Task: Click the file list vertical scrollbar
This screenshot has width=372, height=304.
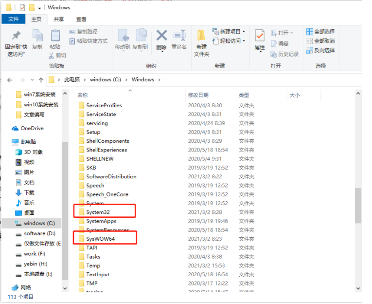Action: click(x=358, y=205)
